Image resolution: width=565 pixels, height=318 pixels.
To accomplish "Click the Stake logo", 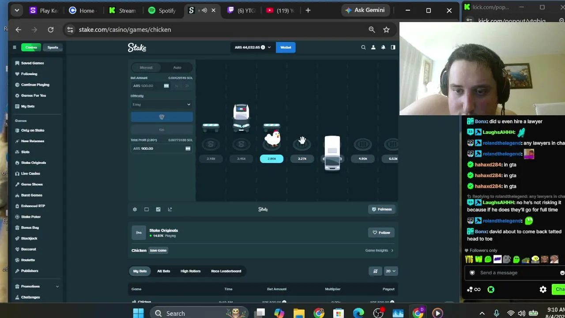I will (x=137, y=47).
